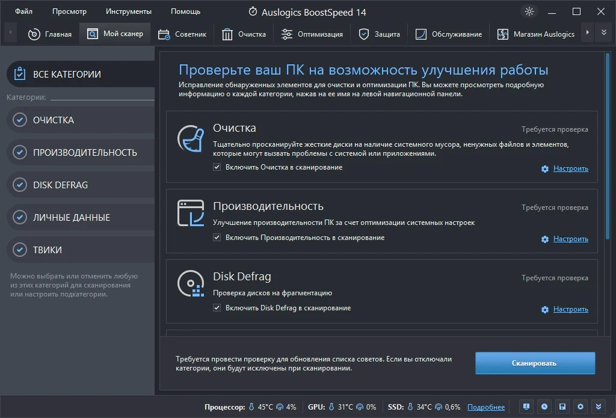Open the Защита tab
Viewport: 616px width, 418px height.
(380, 34)
